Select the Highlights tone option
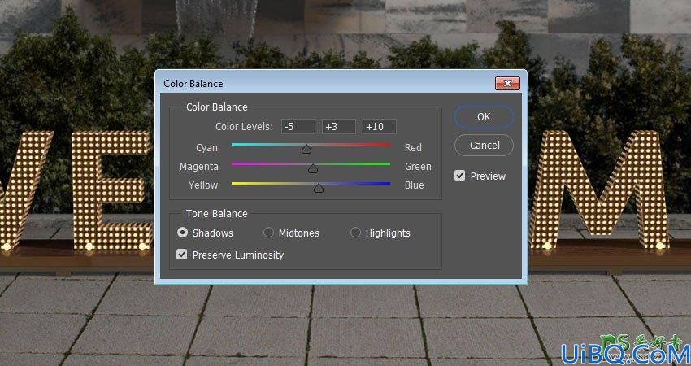 355,233
